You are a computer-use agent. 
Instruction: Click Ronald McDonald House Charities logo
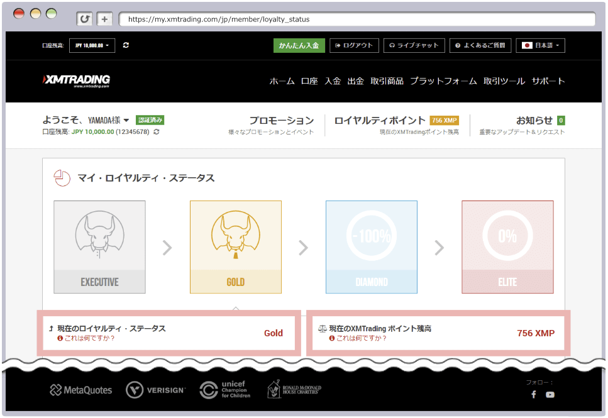294,389
